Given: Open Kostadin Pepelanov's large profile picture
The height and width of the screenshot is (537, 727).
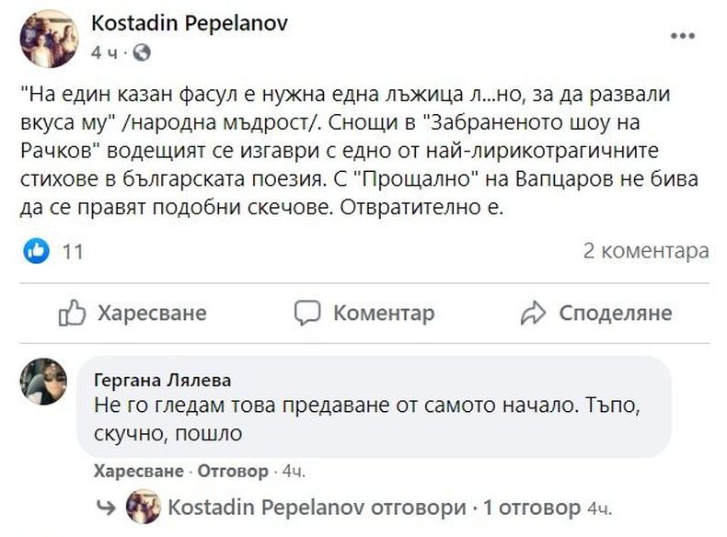Looking at the screenshot, I should point(49,39).
